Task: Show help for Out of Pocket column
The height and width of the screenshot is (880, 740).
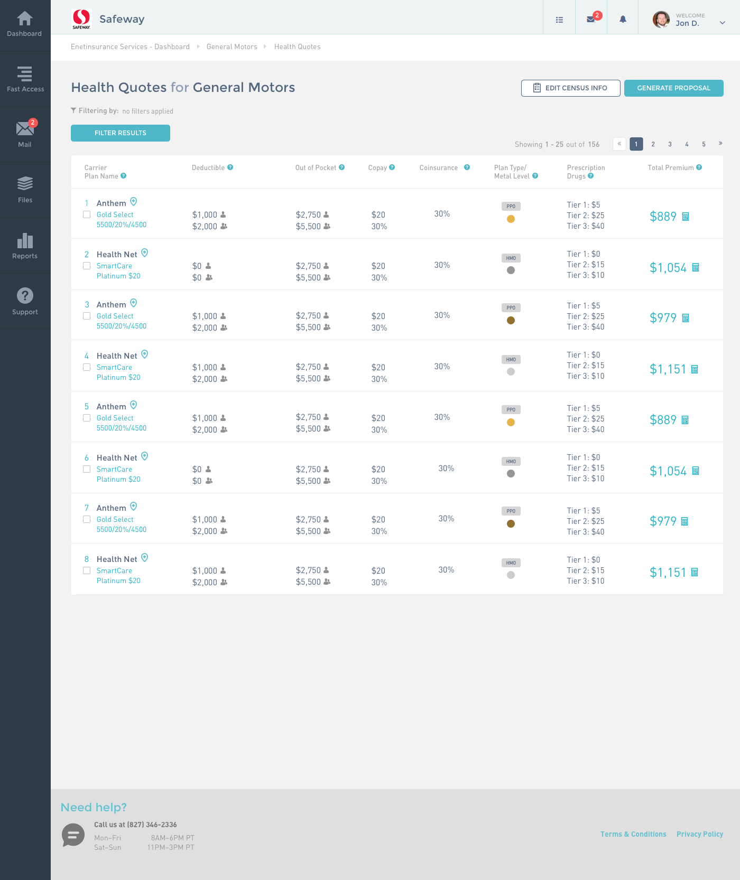Action: tap(341, 167)
